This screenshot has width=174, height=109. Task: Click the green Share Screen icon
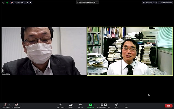91,105
